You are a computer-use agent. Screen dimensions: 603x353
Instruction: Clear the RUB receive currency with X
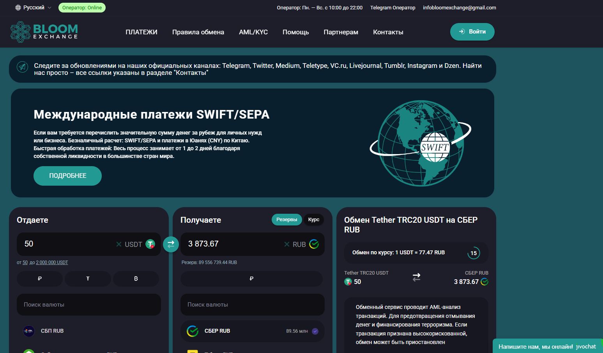click(x=287, y=244)
